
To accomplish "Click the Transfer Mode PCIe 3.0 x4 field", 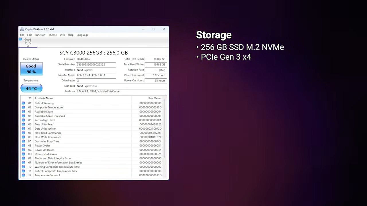I will (x=96, y=75).
